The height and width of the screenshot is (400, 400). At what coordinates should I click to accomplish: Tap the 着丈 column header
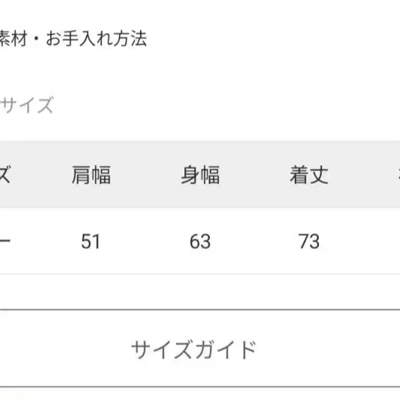[308, 176]
